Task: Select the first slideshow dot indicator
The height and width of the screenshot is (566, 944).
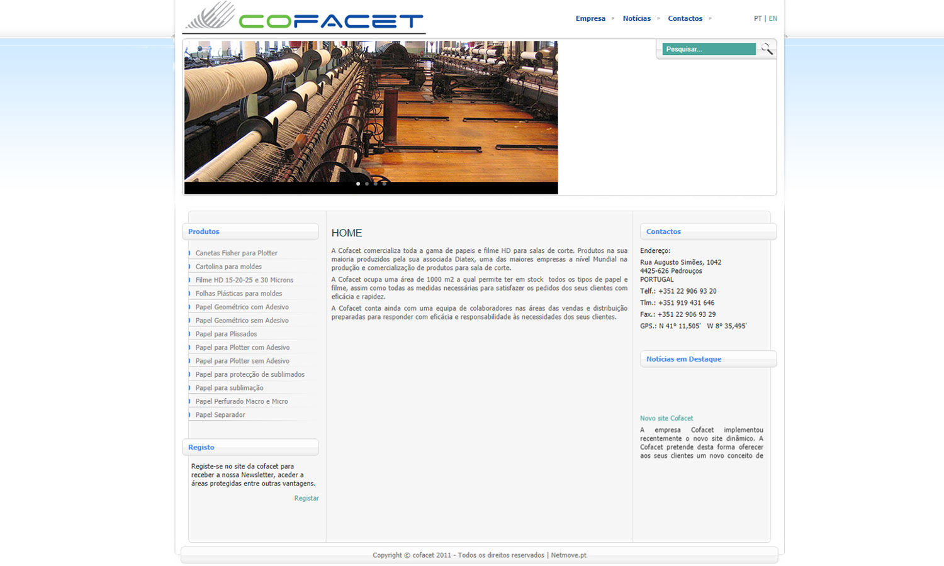Action: tap(358, 184)
